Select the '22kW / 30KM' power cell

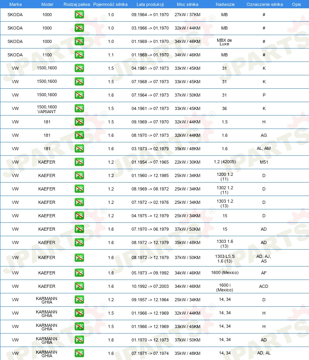tap(187, 162)
